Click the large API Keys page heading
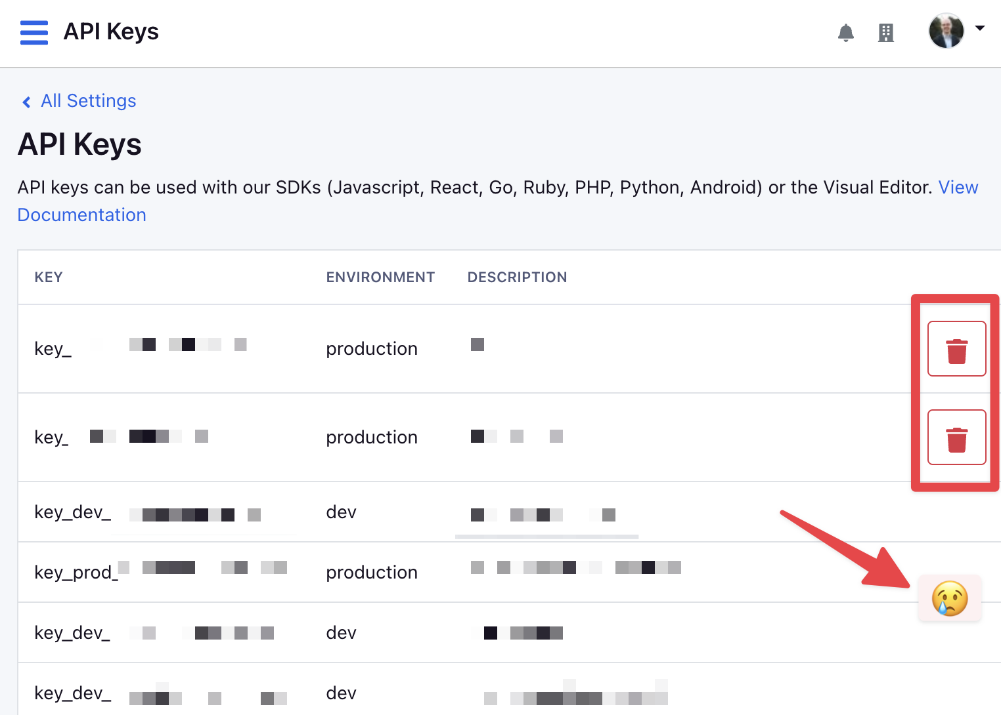The width and height of the screenshot is (1001, 715). 79,144
